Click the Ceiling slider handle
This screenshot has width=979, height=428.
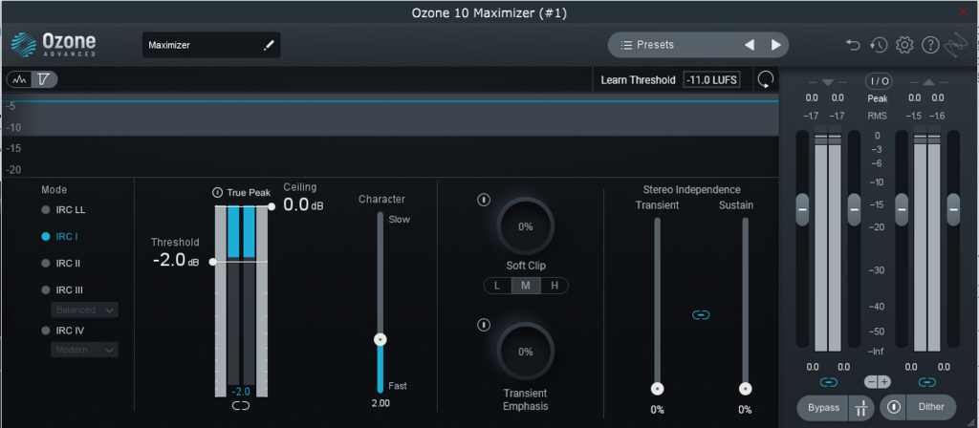pos(272,206)
